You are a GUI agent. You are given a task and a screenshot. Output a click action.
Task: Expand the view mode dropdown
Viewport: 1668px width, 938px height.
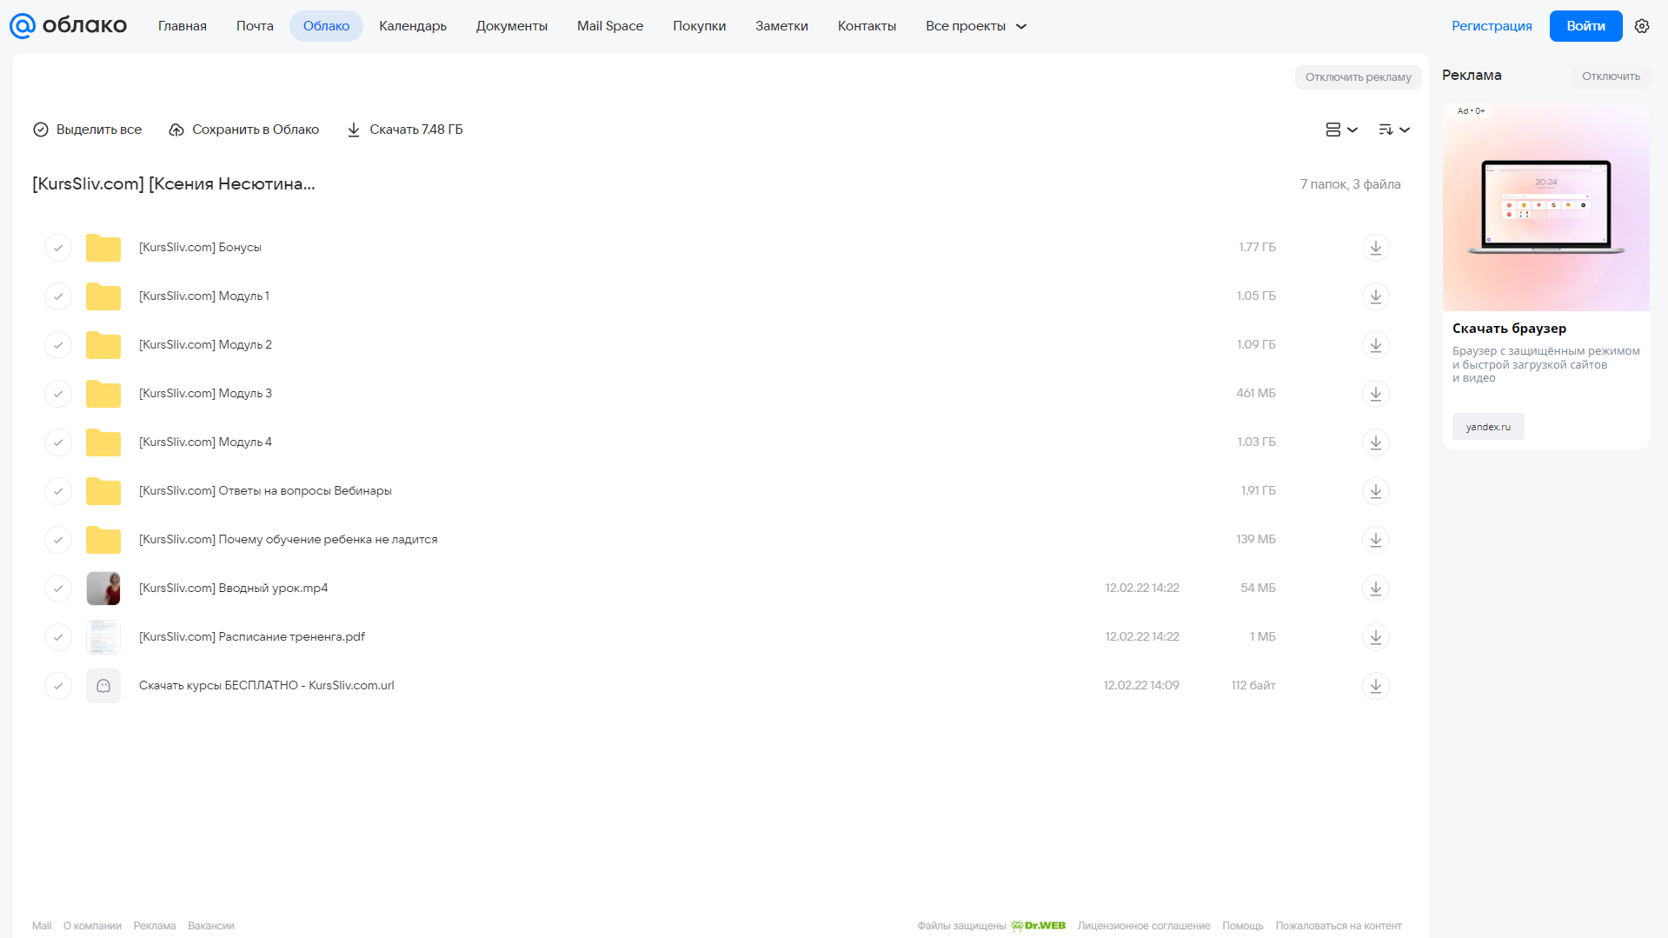1341,130
